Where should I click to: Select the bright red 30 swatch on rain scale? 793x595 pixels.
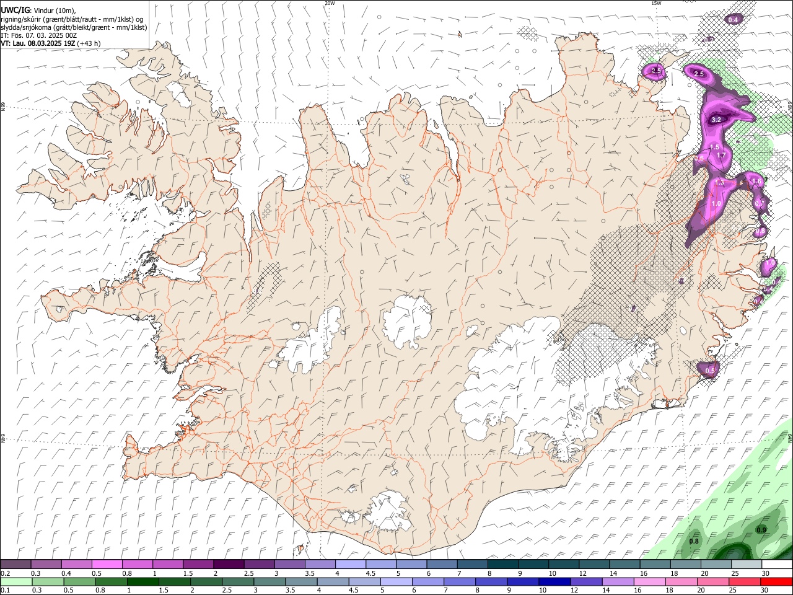776,581
